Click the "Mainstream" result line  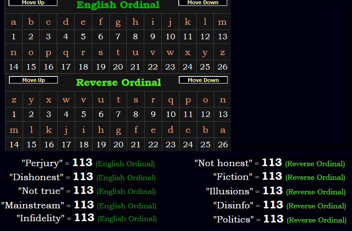pos(79,205)
